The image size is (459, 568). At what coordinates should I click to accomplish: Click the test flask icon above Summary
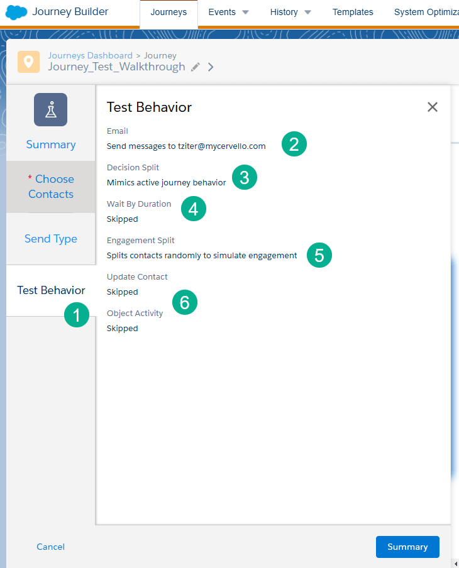pos(50,110)
